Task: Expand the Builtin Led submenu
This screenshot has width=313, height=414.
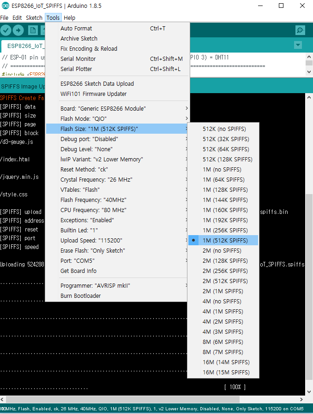Action: click(117, 231)
